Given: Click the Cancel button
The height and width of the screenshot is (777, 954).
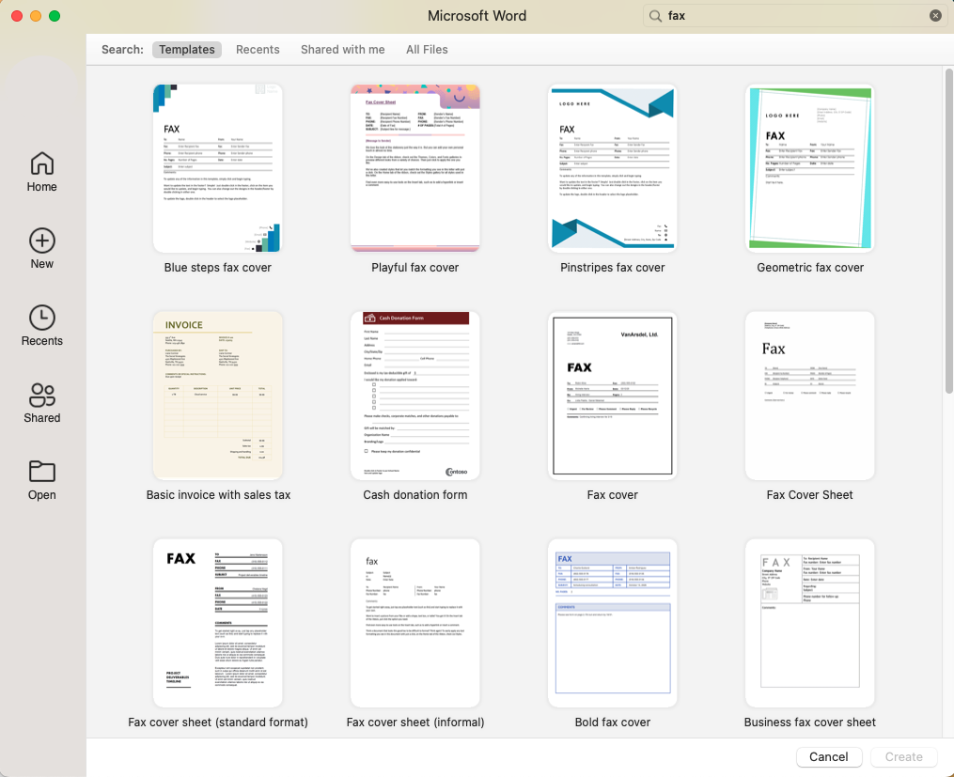Looking at the screenshot, I should pos(829,756).
